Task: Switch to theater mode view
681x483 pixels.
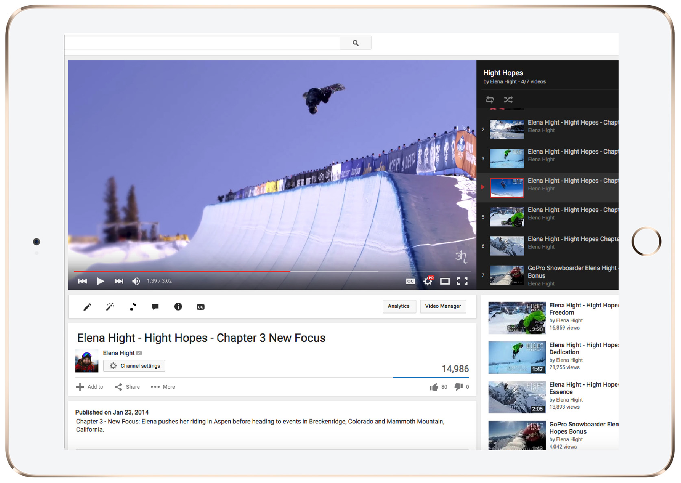Action: 445,281
